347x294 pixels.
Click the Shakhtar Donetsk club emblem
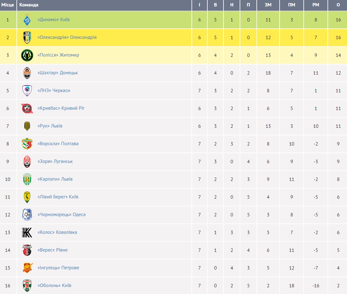[27, 73]
